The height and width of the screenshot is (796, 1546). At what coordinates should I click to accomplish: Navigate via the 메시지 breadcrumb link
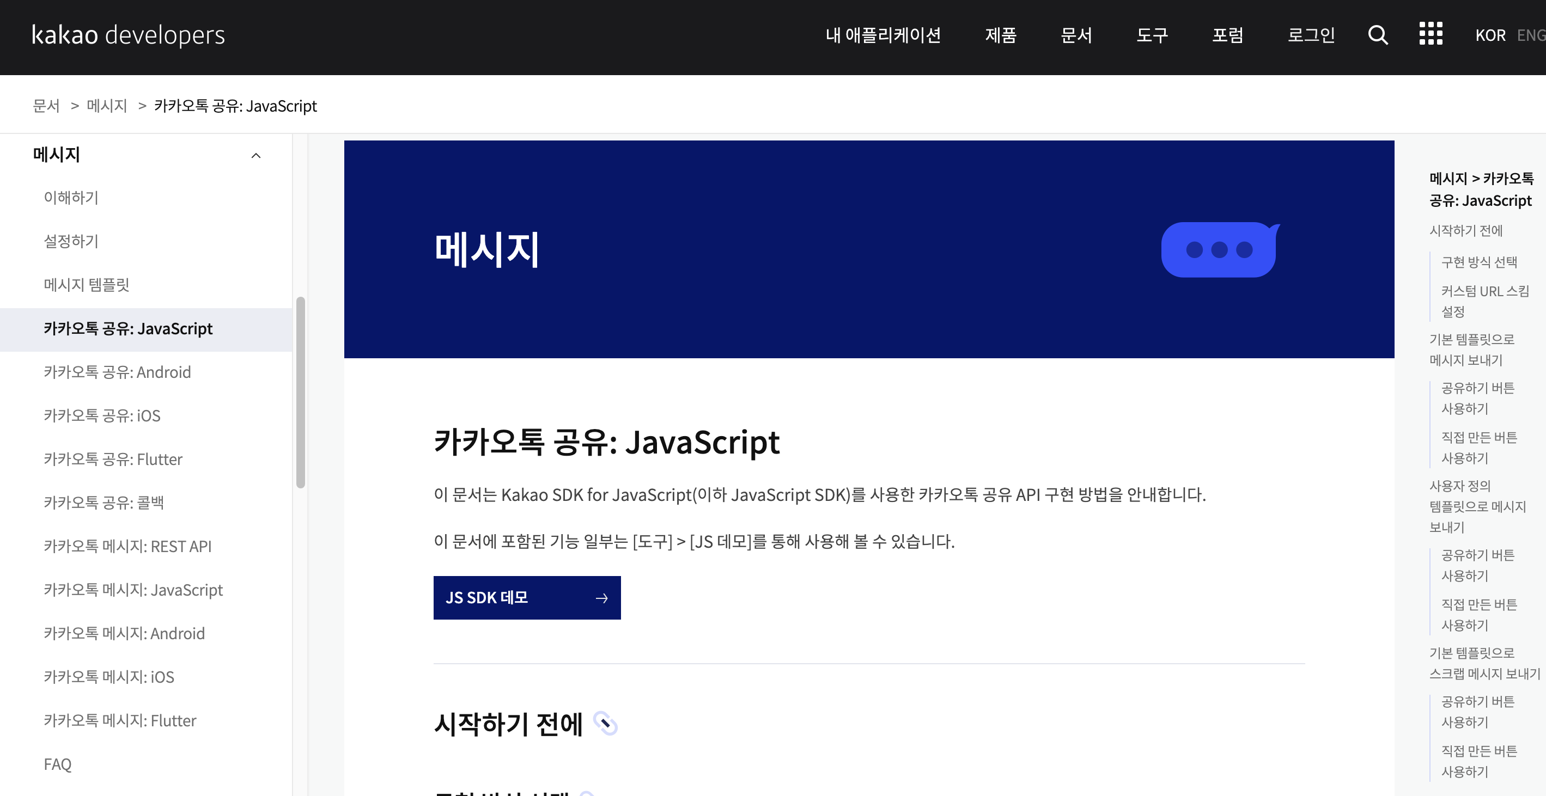coord(107,106)
